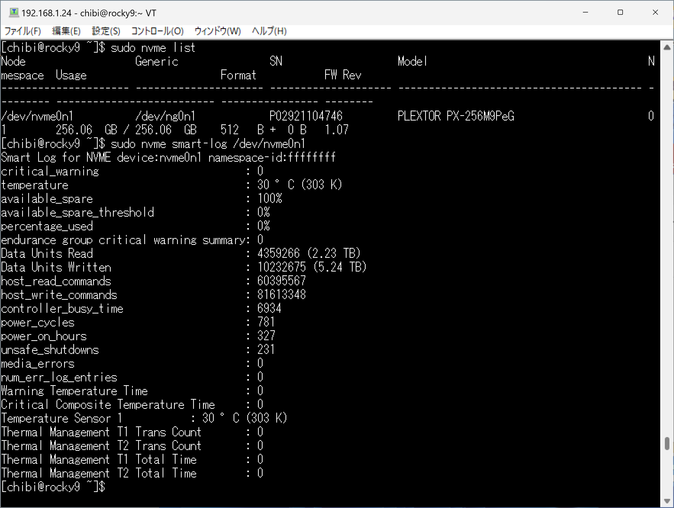
Task: Minimize the Tera Term window
Action: (x=585, y=12)
